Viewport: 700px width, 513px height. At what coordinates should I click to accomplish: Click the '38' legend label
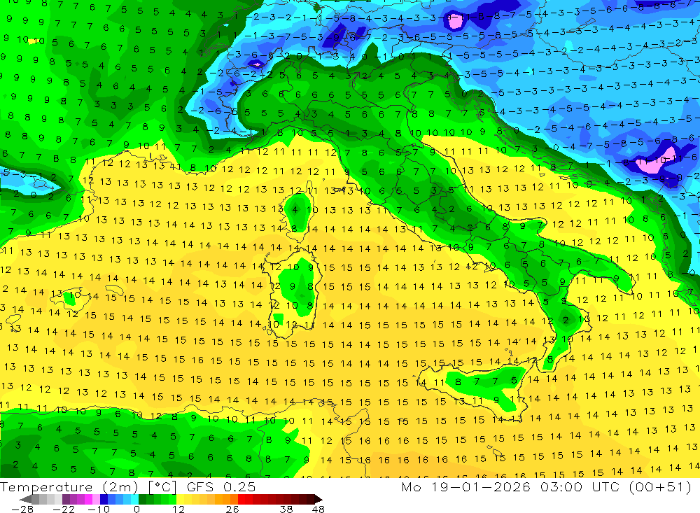[286, 509]
